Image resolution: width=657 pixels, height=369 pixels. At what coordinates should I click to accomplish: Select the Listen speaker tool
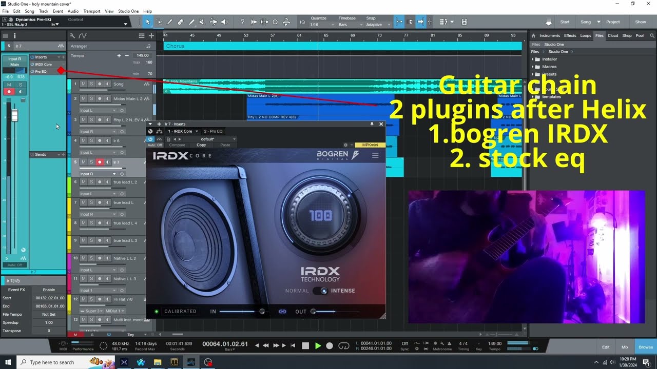click(x=224, y=22)
